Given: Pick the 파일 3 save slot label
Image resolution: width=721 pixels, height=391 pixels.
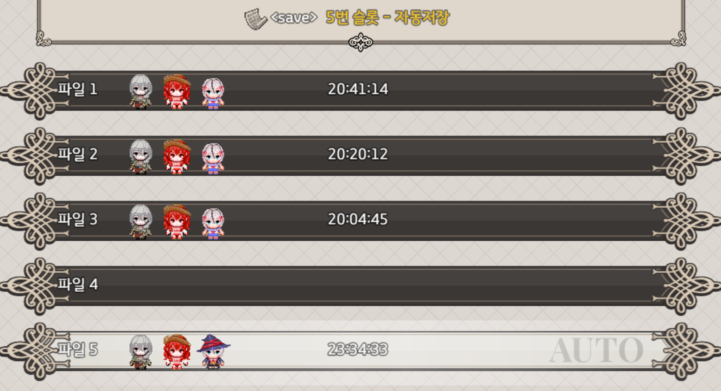Looking at the screenshot, I should coord(78,219).
